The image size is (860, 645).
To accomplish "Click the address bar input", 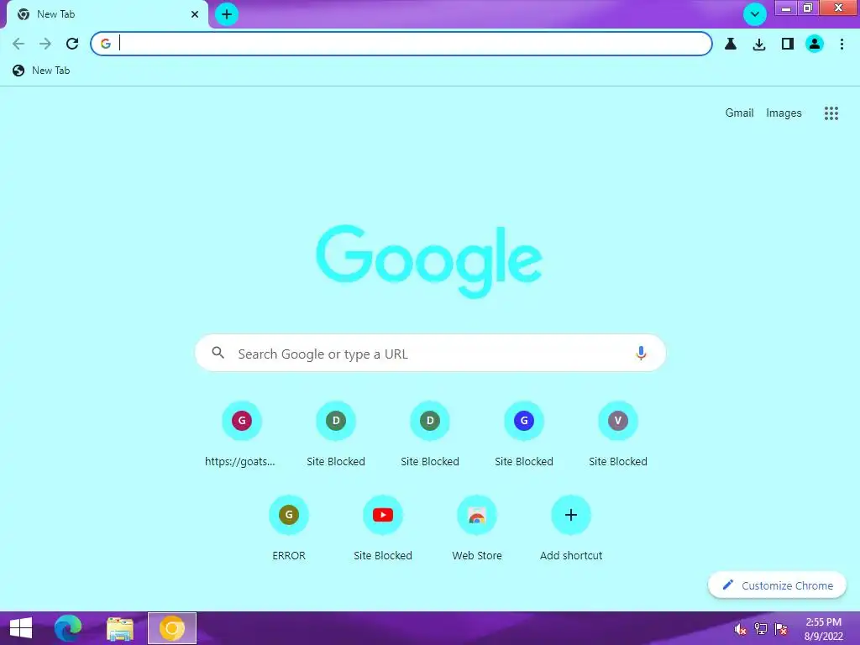I will click(x=401, y=44).
